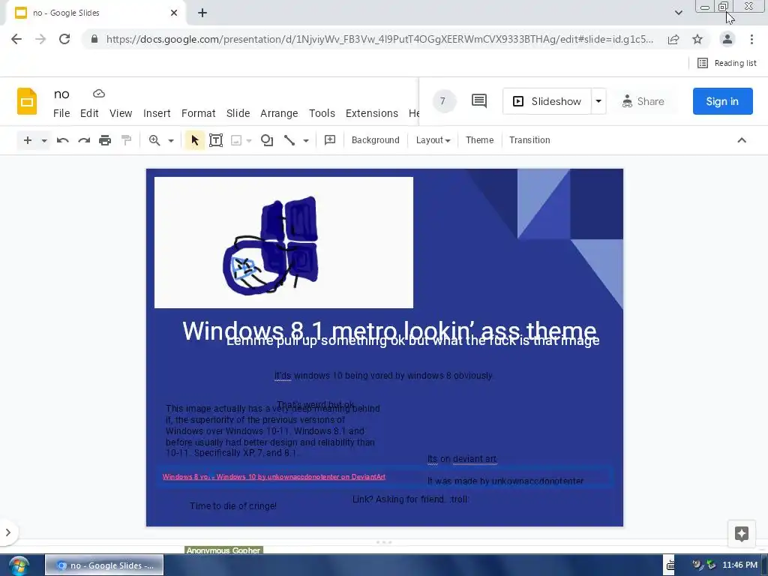Open the insert image dropdown arrow

pos(249,140)
